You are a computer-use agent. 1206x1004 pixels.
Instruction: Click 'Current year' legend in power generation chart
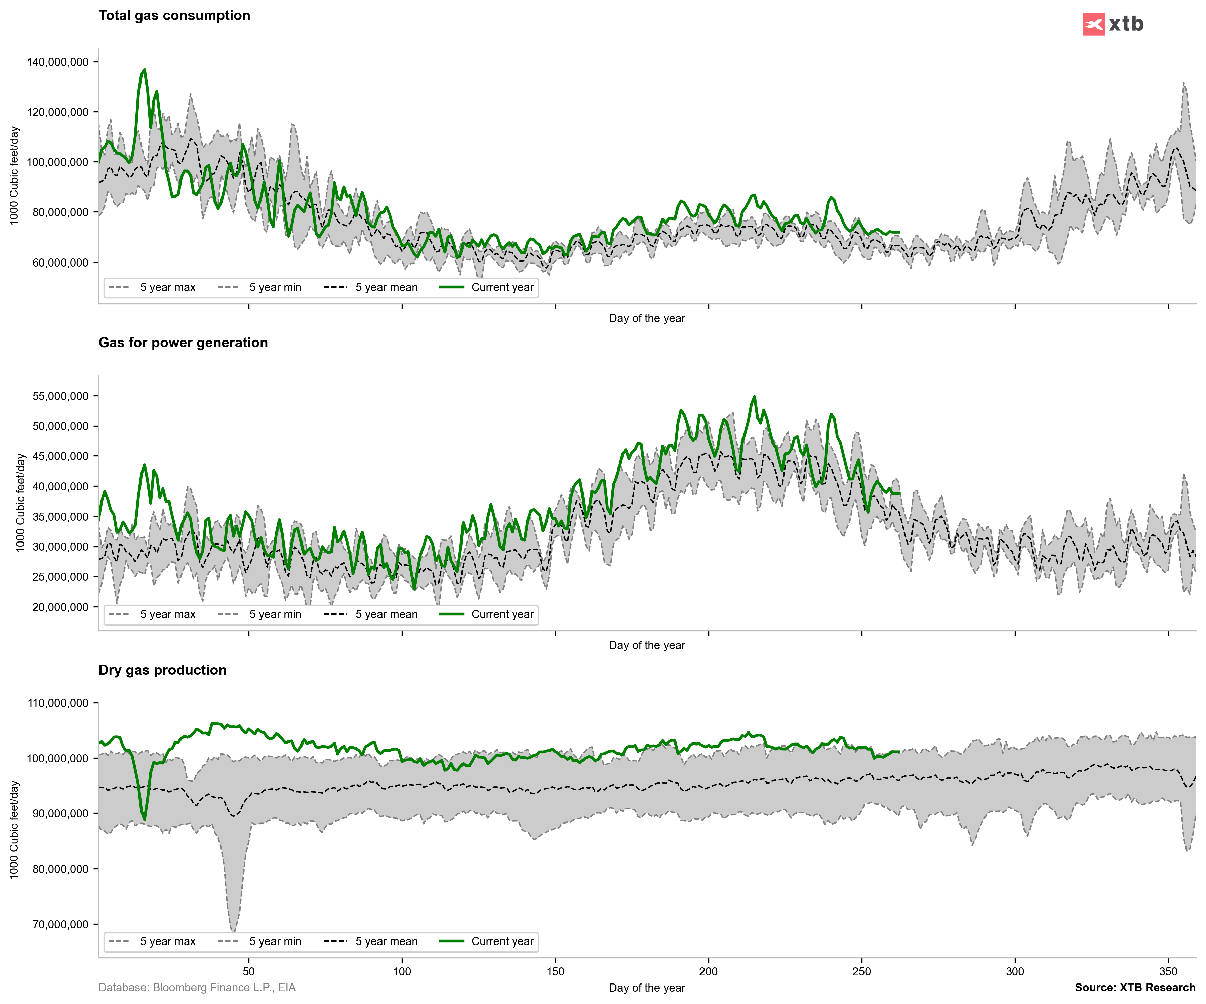[502, 614]
